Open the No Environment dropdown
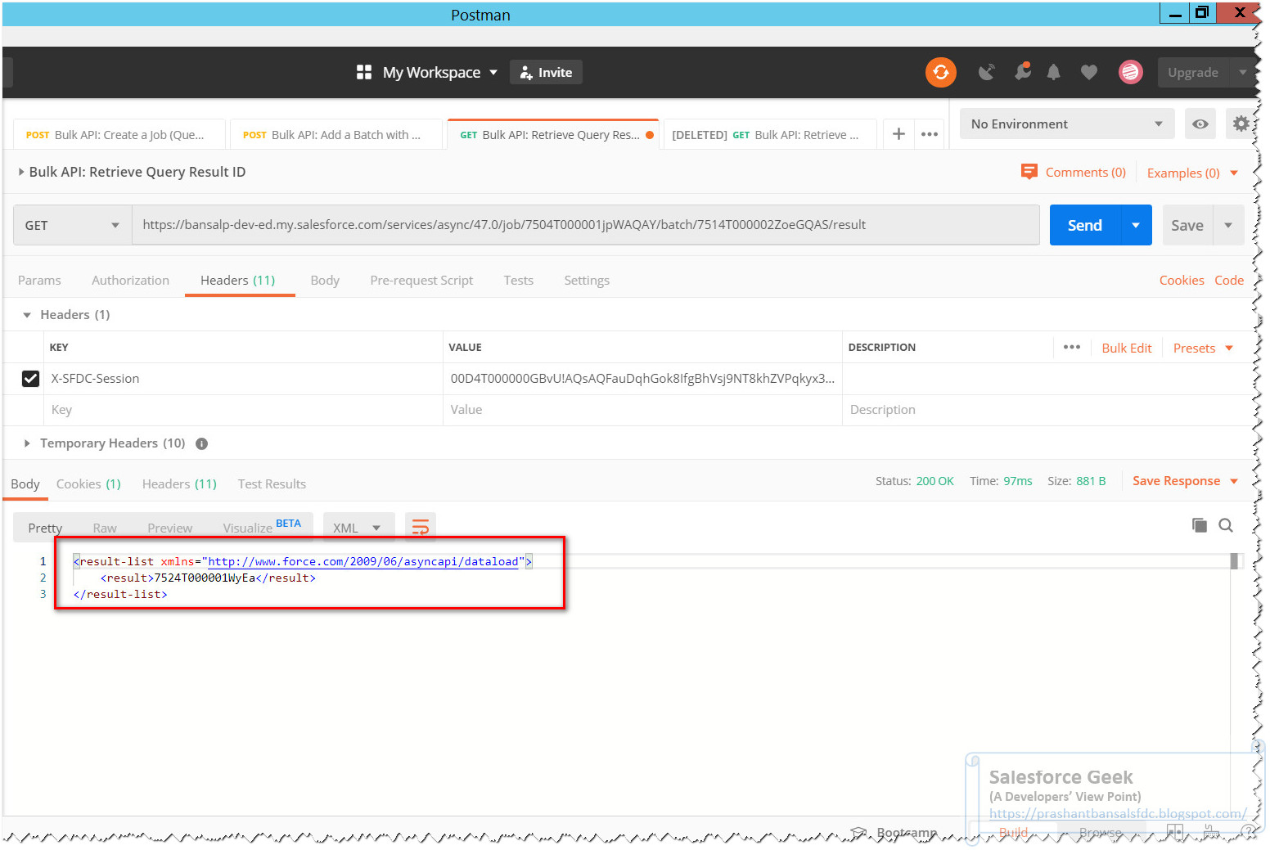Screen dimensions: 1270x850 [1066, 124]
